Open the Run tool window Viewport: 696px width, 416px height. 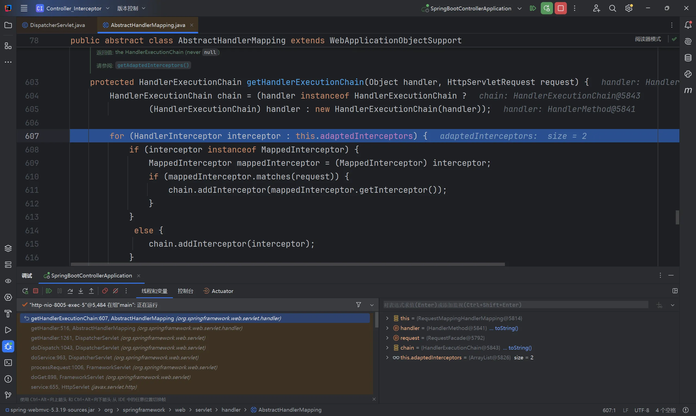(8, 330)
